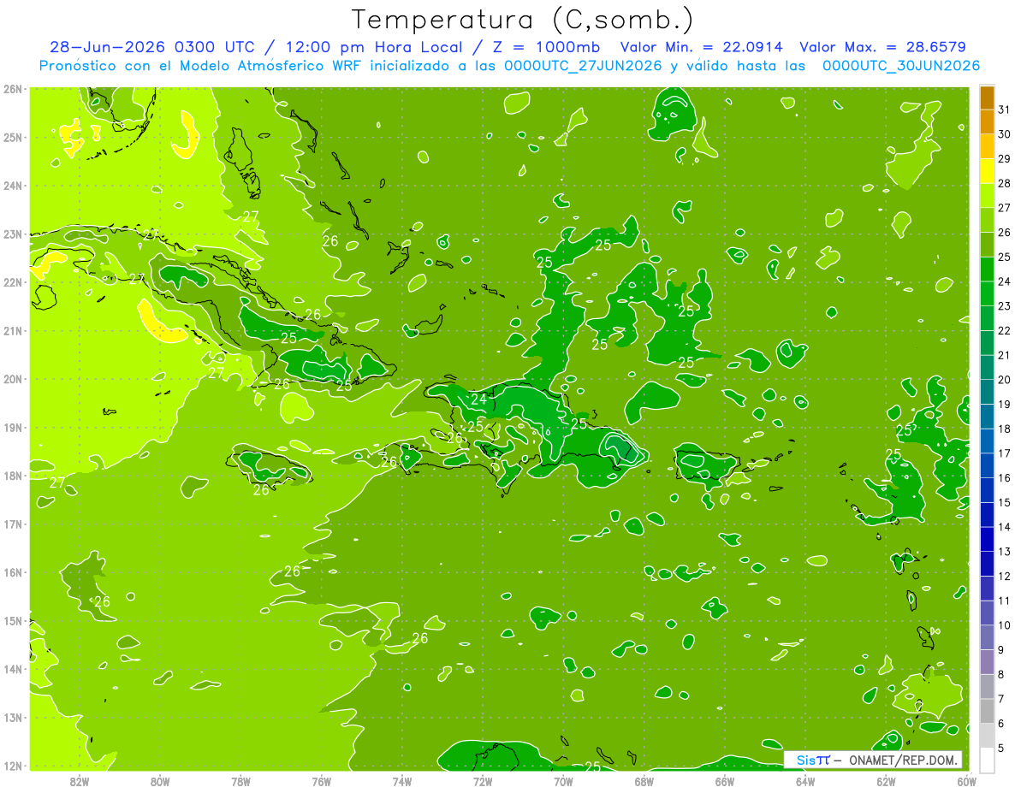The height and width of the screenshot is (793, 1027).
Task: Click the legend scale value "13"
Action: tap(1004, 552)
